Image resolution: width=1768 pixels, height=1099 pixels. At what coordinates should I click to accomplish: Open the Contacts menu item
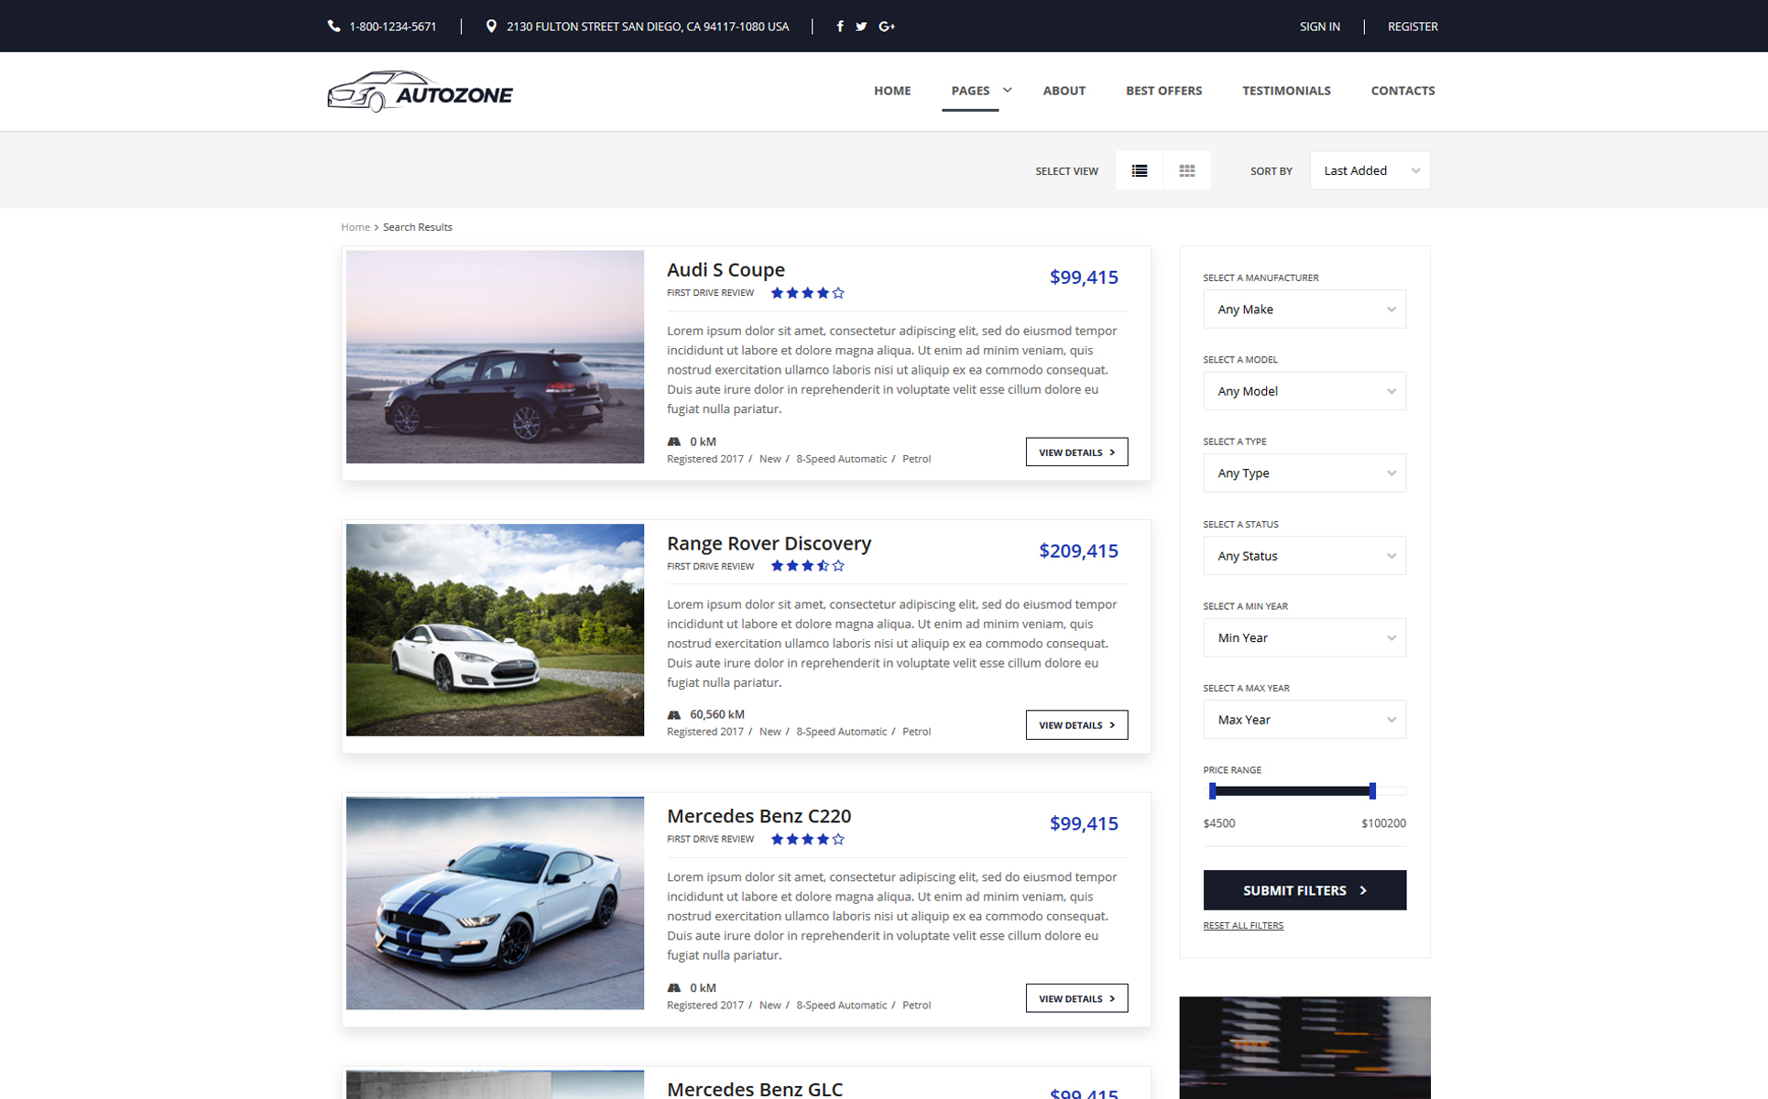point(1402,91)
